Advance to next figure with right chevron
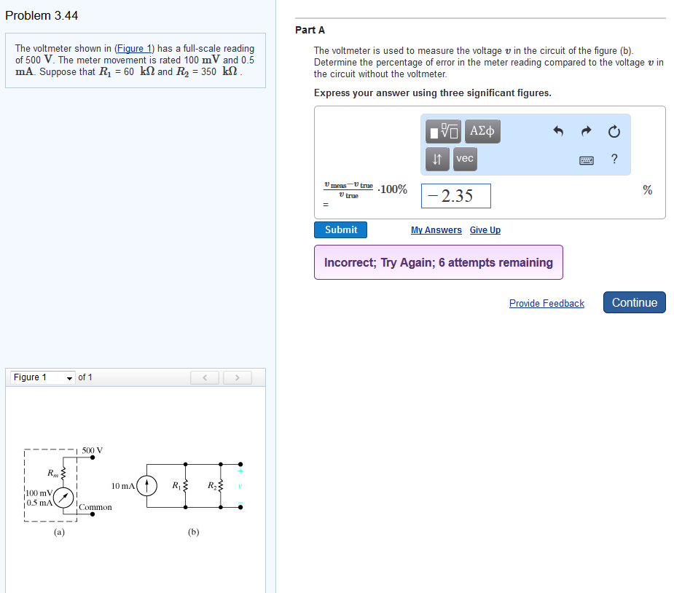The image size is (674, 593). pyautogui.click(x=238, y=377)
